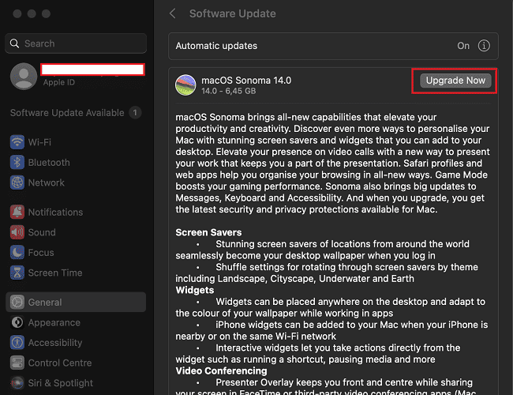Click the Accessibility icon in sidebar
The width and height of the screenshot is (513, 395).
(17, 343)
